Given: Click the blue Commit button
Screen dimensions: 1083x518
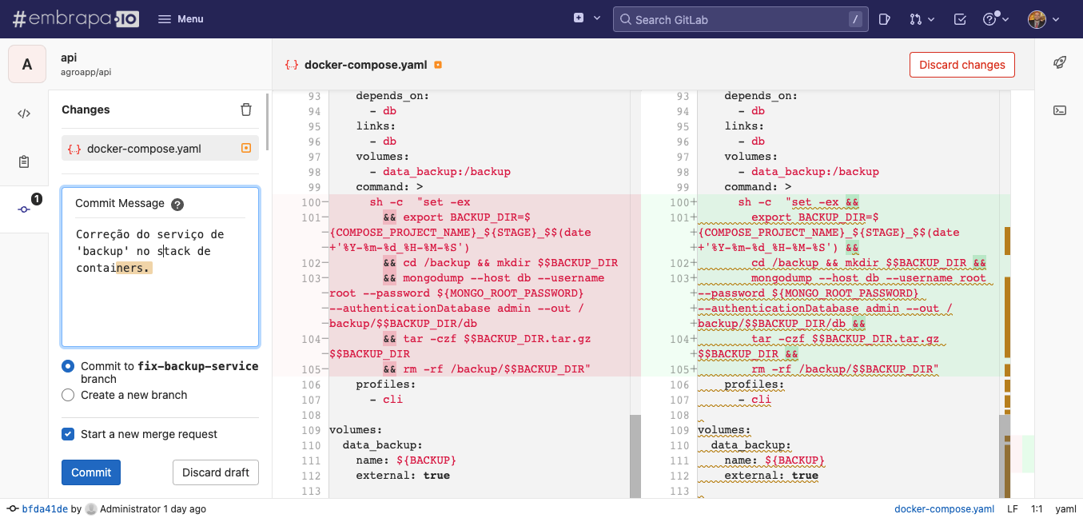Looking at the screenshot, I should point(91,472).
